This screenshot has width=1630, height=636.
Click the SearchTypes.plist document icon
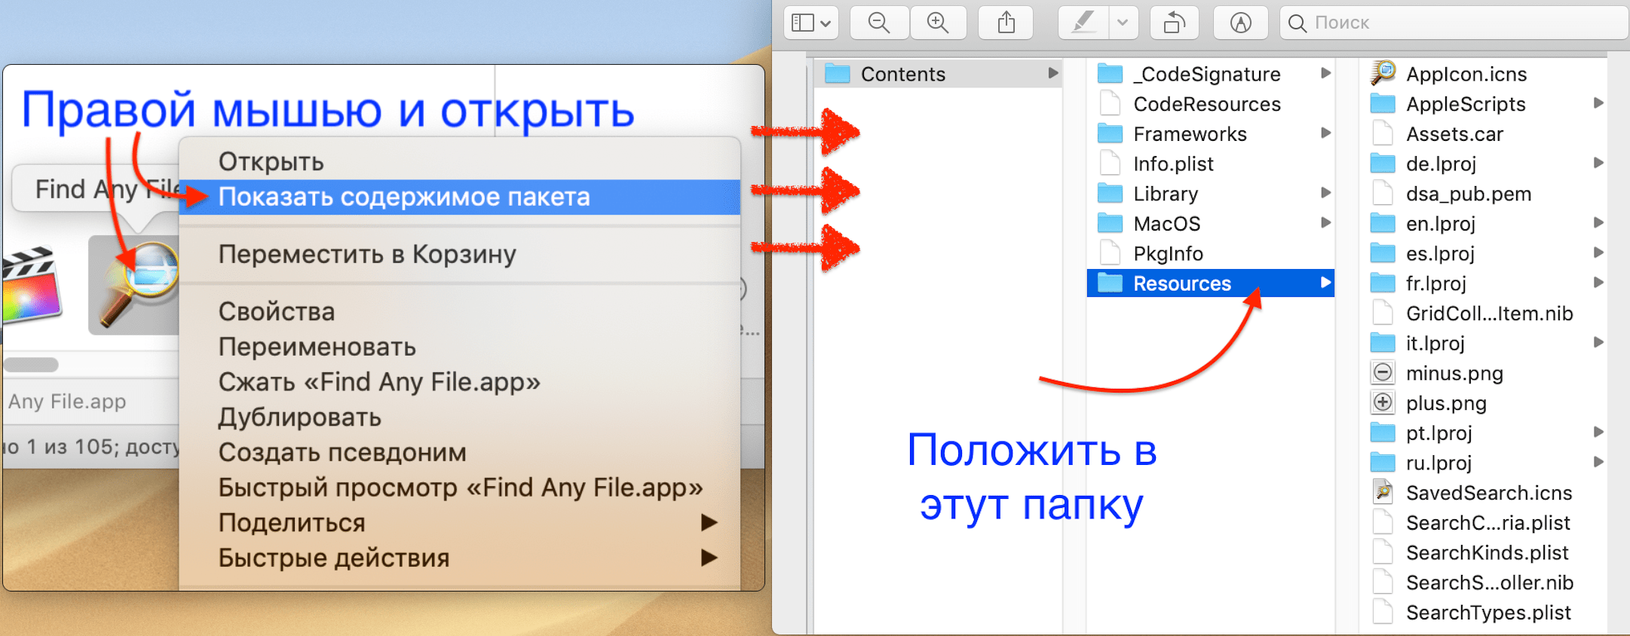[x=1383, y=612]
